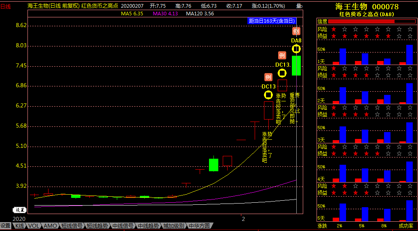Click the tallest blue 成功率 bar in 1天 chart

click(x=410, y=55)
